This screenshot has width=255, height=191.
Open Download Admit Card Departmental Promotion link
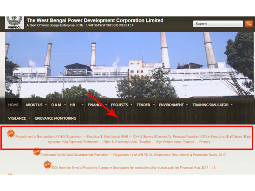[x=133, y=155]
